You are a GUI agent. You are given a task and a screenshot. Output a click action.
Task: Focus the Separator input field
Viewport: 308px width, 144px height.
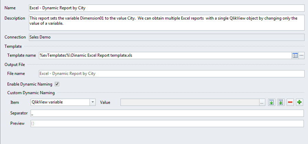(167, 113)
